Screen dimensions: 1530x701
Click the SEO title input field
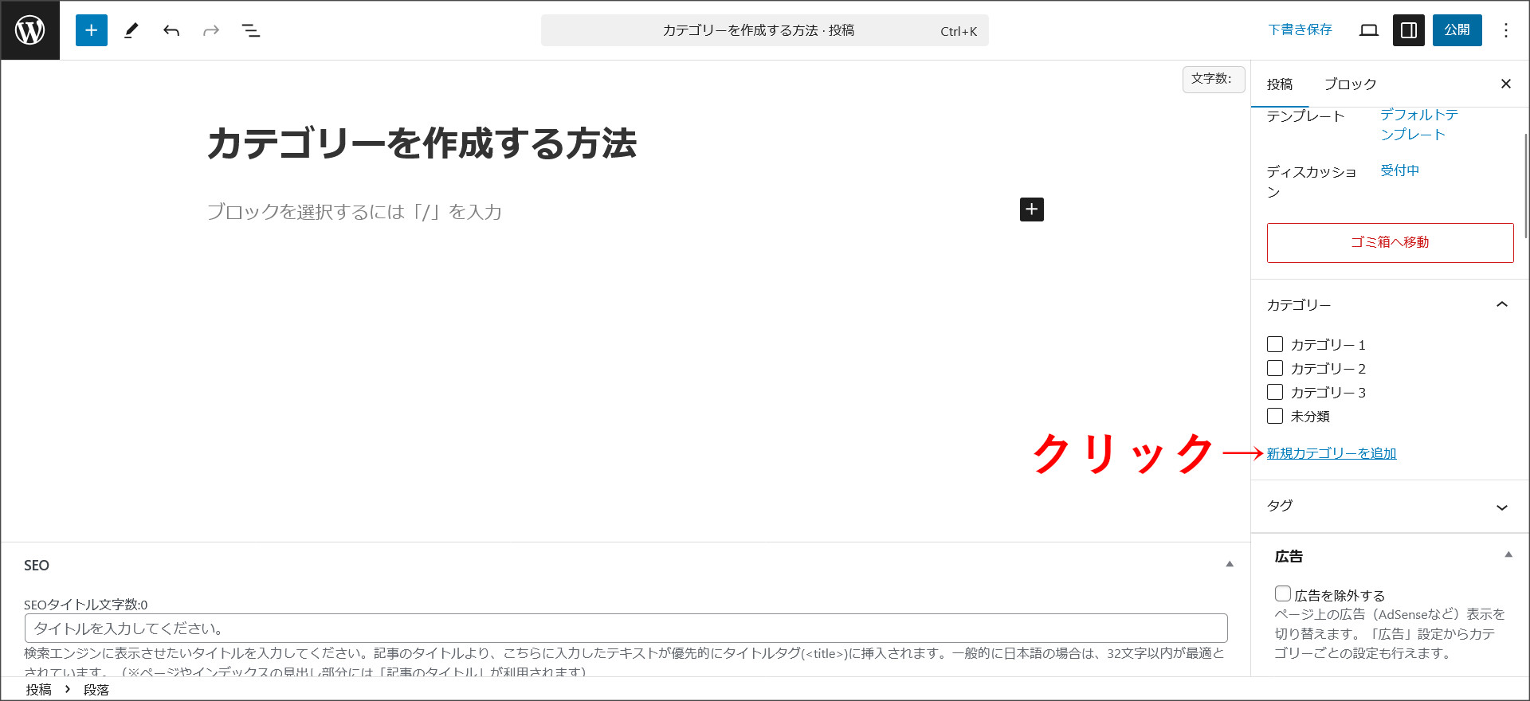pos(626,628)
